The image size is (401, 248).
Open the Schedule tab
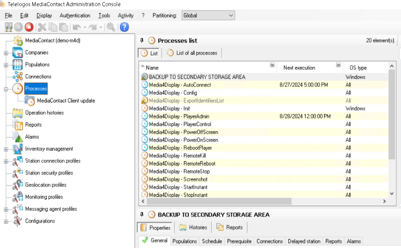tap(212, 241)
